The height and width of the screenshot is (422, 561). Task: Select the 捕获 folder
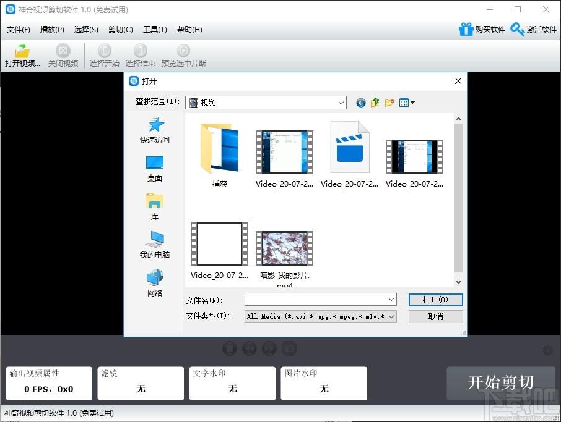click(220, 155)
